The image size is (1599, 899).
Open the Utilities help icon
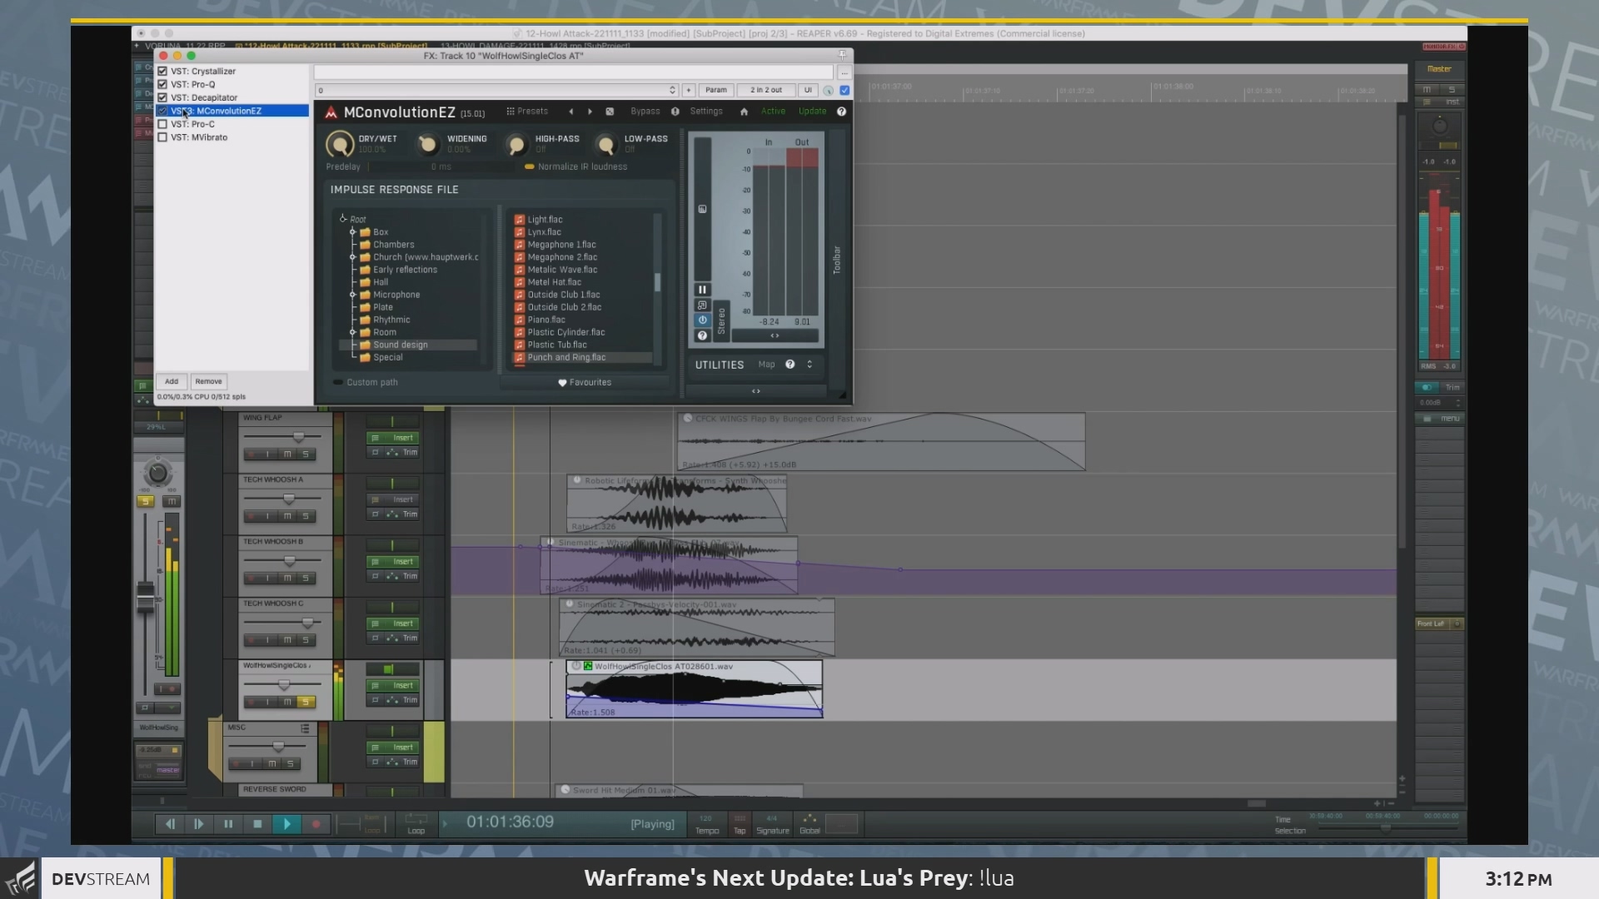pos(790,365)
